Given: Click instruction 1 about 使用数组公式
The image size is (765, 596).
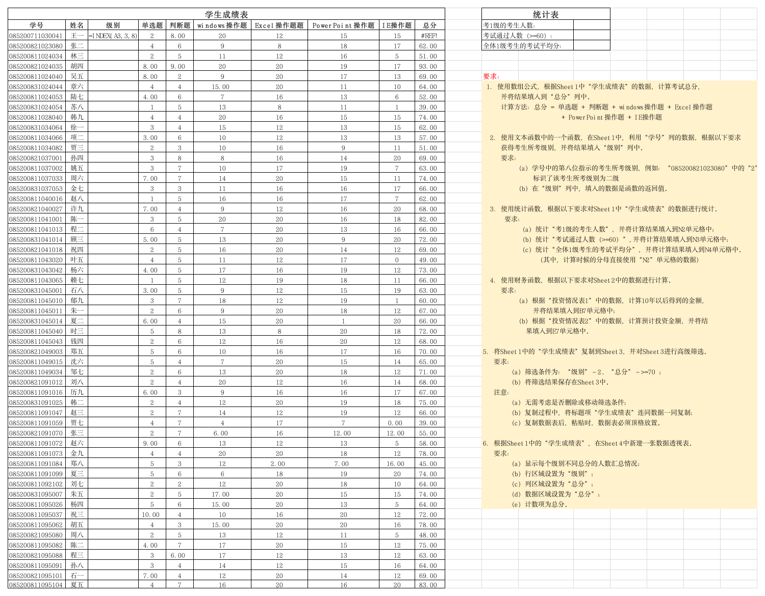Looking at the screenshot, I should click(594, 87).
